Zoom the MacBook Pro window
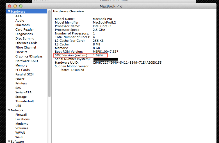The image size is (219, 143). pos(21,6)
